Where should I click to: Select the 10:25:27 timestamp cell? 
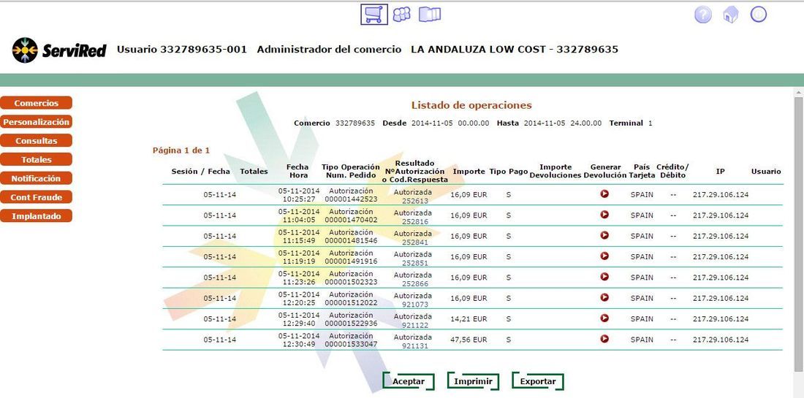299,199
